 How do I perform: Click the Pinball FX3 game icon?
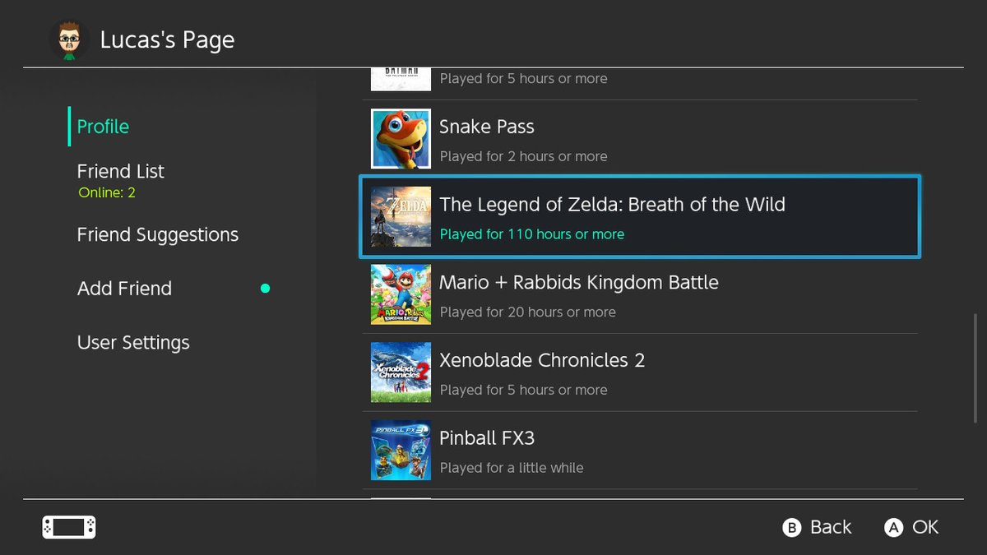(401, 450)
